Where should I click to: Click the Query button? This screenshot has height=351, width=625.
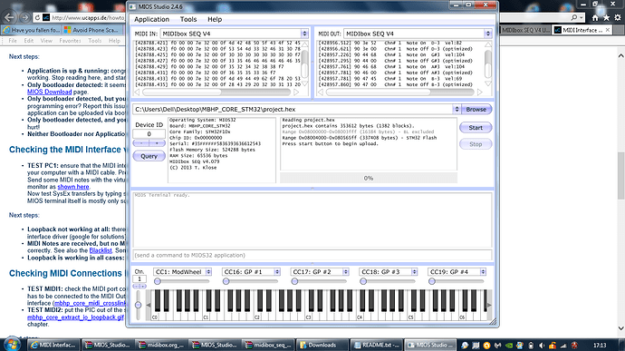(x=149, y=156)
